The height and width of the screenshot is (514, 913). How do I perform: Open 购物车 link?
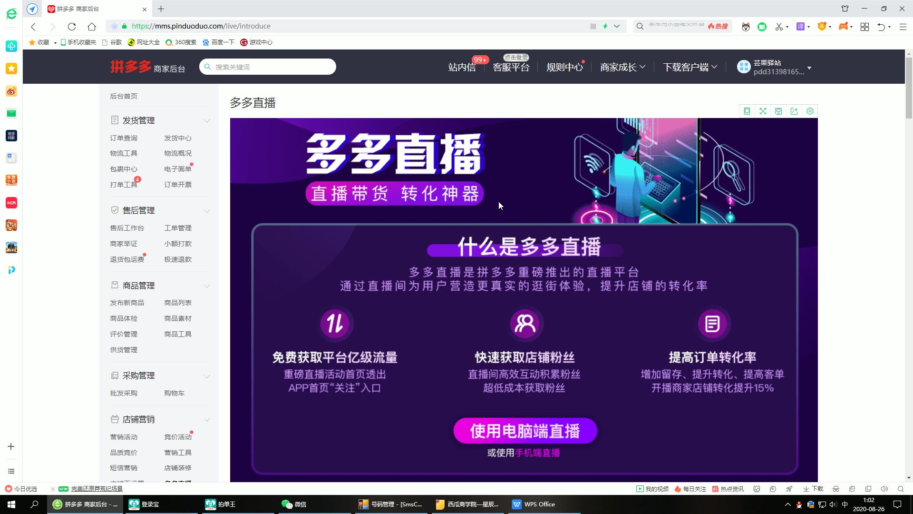point(175,393)
